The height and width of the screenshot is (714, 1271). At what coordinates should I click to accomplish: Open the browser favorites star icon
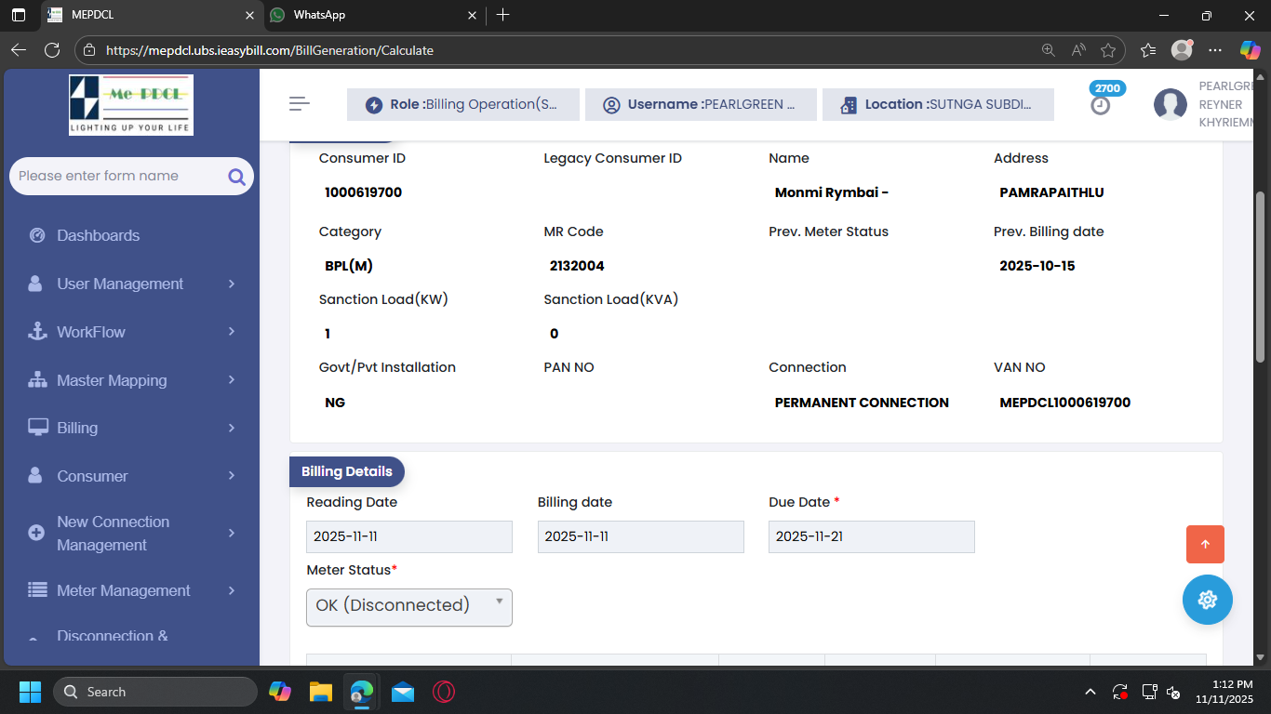click(x=1107, y=50)
